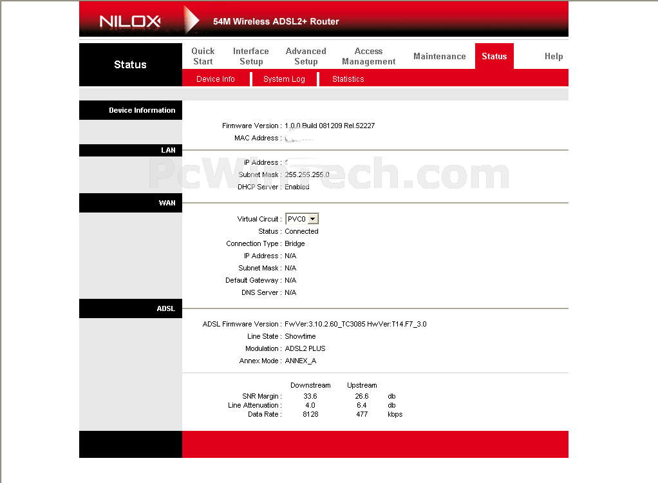Click the NILOX logo
Image resolution: width=658 pixels, height=483 pixels.
coord(130,21)
